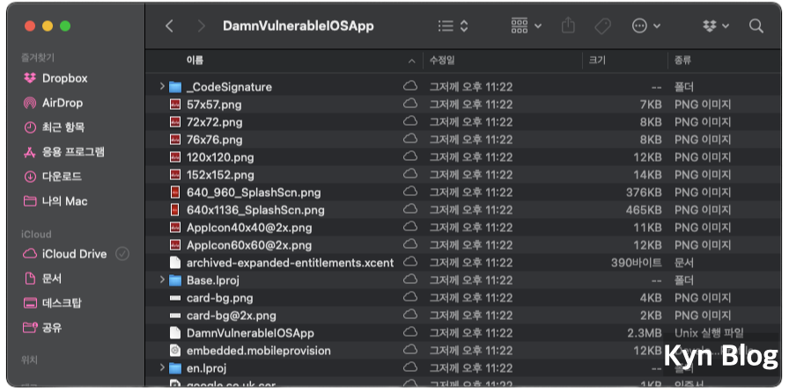Open the ellipsis action menu
This screenshot has height=392, width=789.
coord(646,26)
